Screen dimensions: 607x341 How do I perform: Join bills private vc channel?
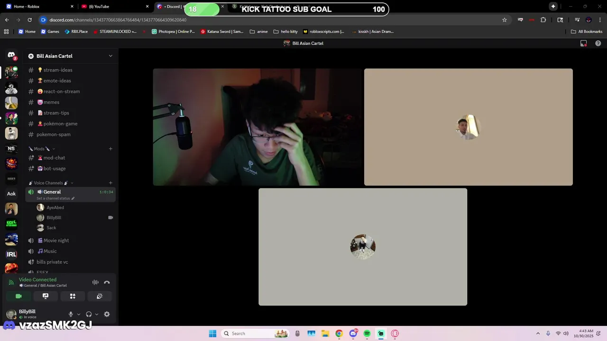[x=71, y=262]
